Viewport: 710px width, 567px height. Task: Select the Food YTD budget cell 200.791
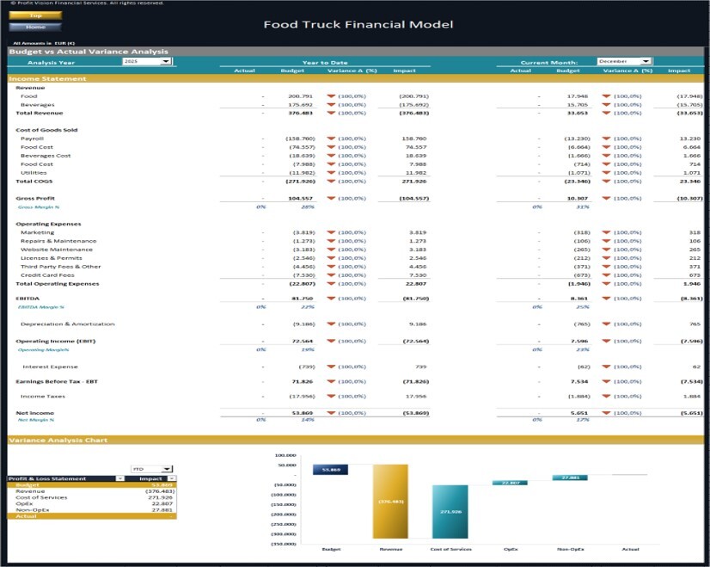tap(300, 96)
